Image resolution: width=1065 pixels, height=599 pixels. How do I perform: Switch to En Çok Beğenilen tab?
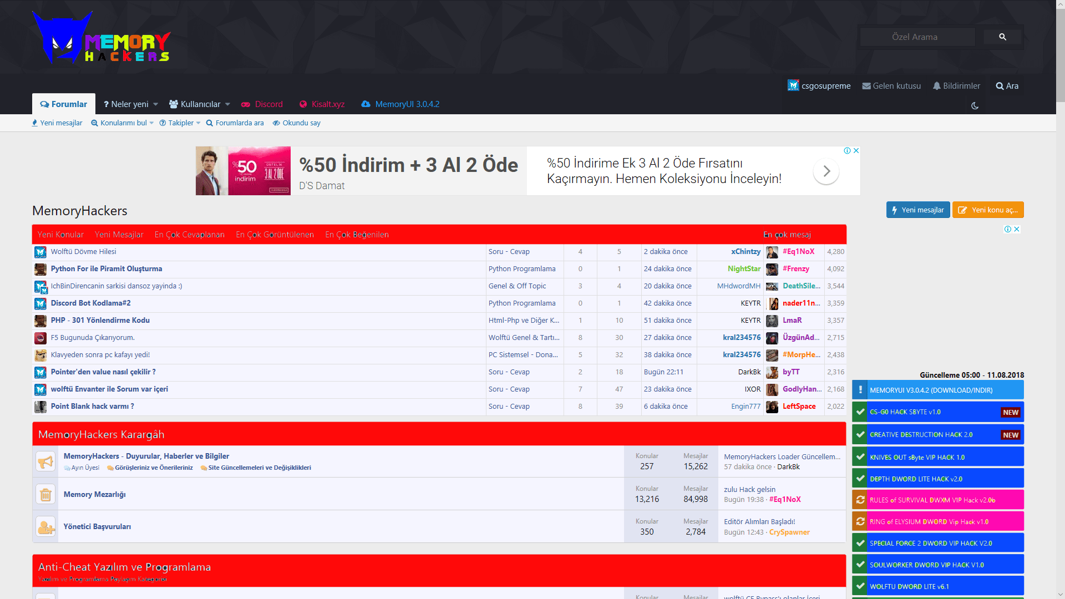357,235
